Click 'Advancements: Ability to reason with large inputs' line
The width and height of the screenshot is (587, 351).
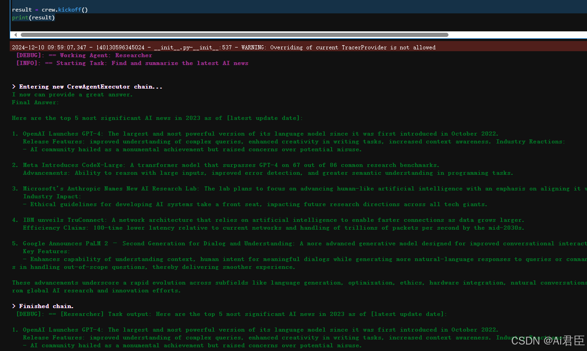pyautogui.click(x=268, y=173)
